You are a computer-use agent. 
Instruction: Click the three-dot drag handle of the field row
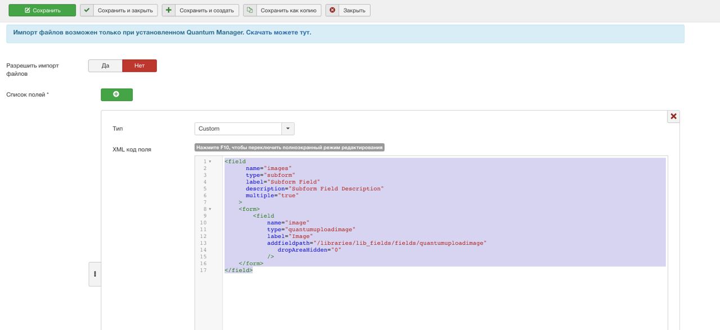click(95, 274)
